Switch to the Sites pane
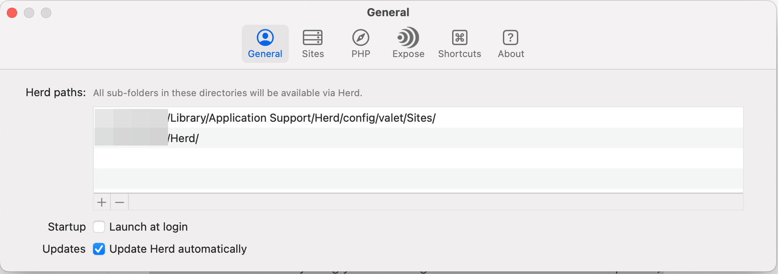Image resolution: width=778 pixels, height=274 pixels. [x=313, y=44]
